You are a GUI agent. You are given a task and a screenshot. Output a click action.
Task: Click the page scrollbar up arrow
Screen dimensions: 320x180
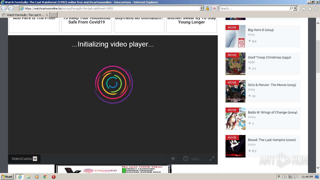point(318,23)
